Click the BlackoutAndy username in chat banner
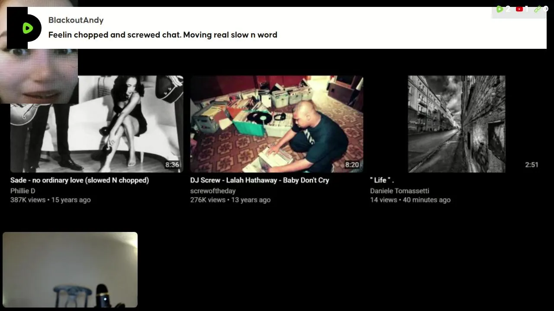 [76, 20]
